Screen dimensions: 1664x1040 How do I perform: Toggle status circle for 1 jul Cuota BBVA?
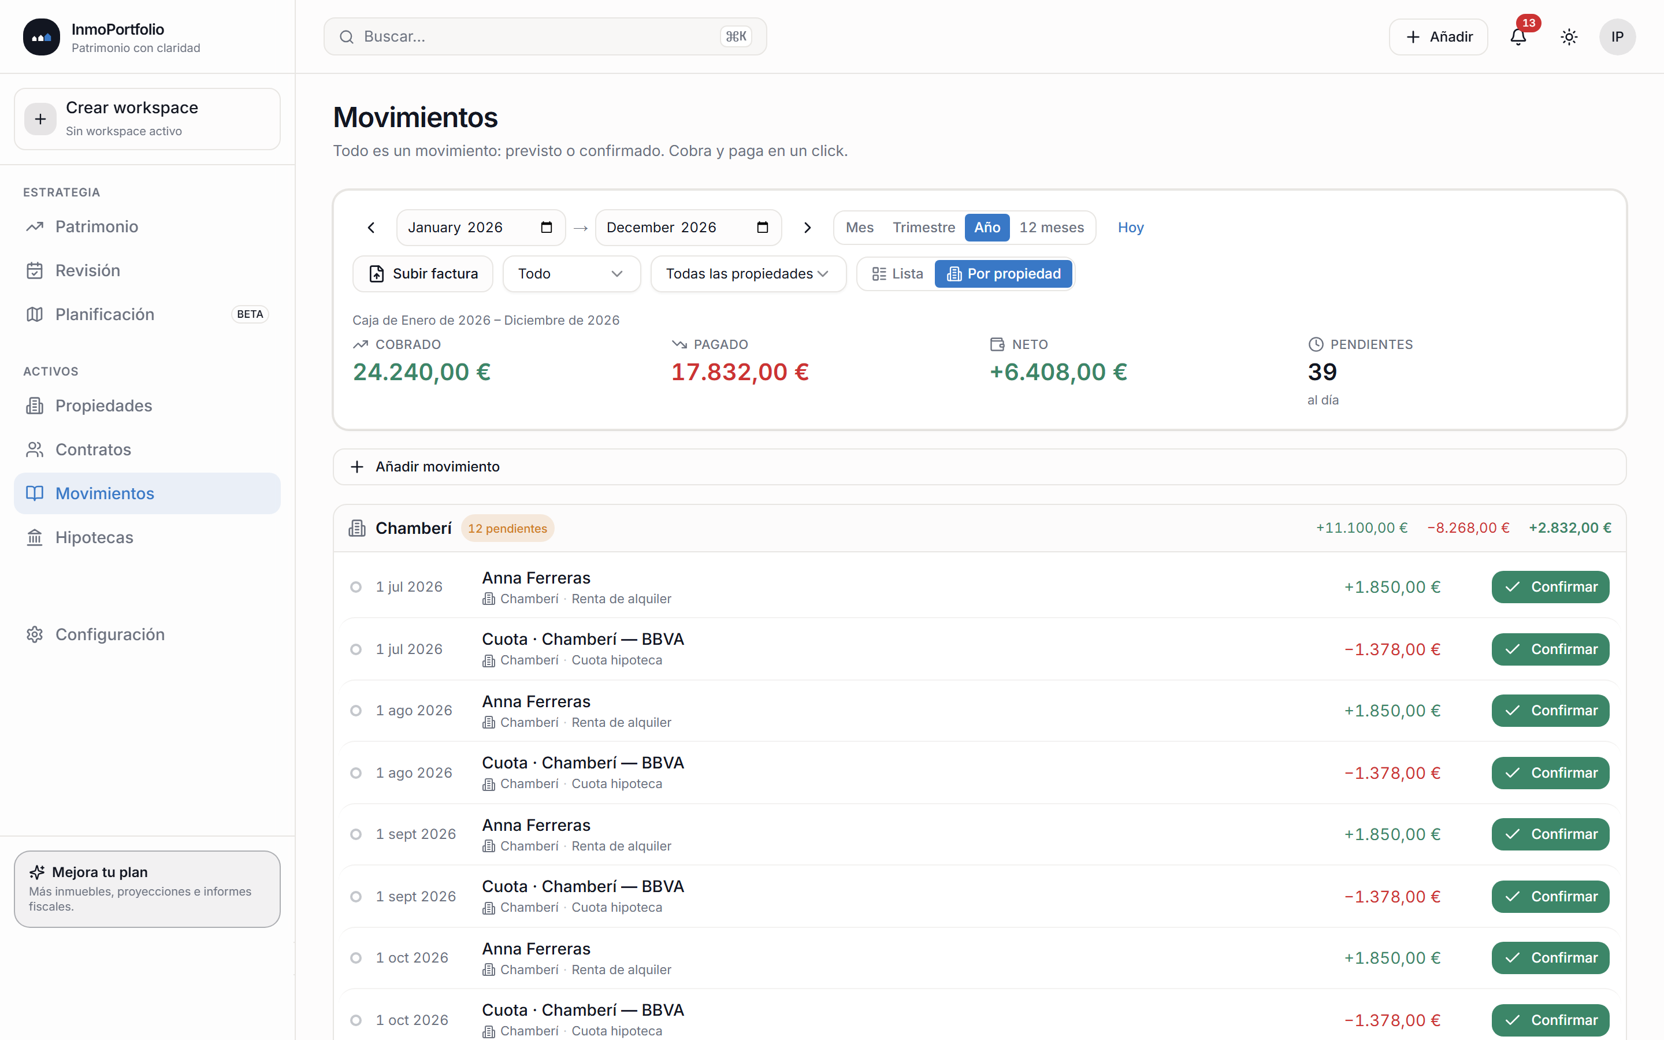point(355,649)
